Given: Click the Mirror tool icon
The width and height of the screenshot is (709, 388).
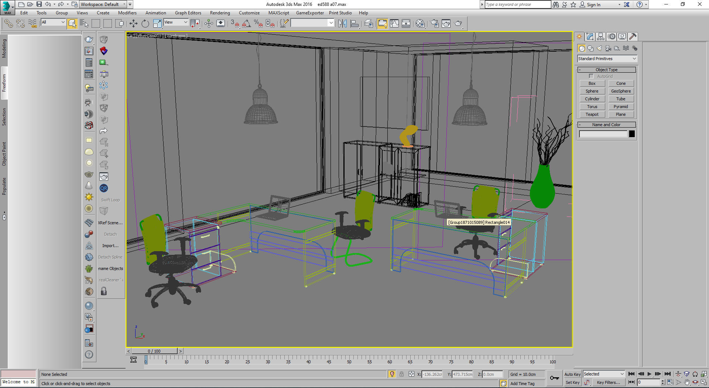Looking at the screenshot, I should [342, 24].
